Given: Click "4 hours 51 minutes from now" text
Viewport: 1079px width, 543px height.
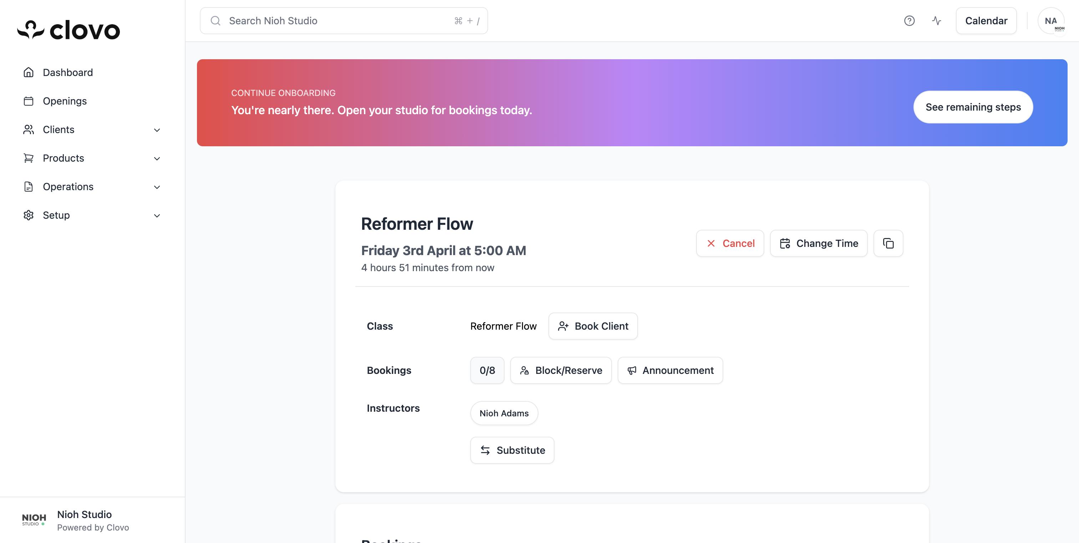Looking at the screenshot, I should (x=428, y=268).
